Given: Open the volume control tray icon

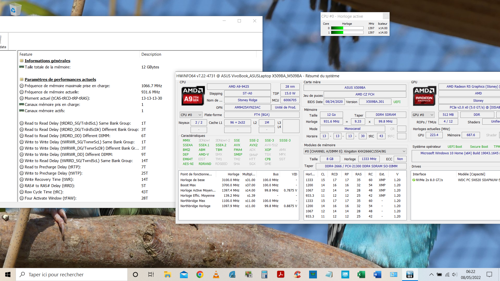Looking at the screenshot, I should (455, 274).
